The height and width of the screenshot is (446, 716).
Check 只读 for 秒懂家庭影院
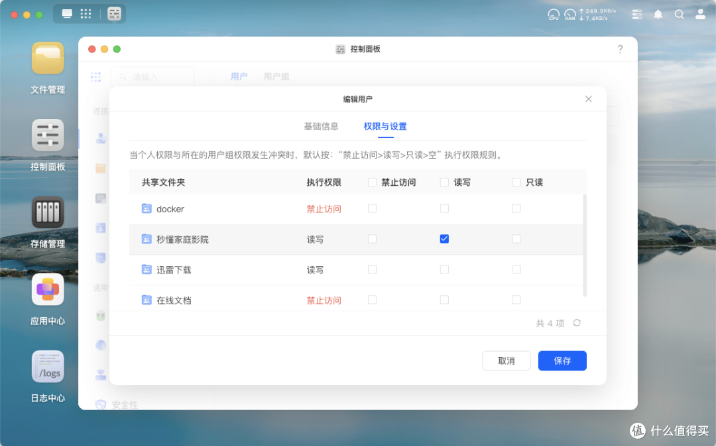[516, 239]
